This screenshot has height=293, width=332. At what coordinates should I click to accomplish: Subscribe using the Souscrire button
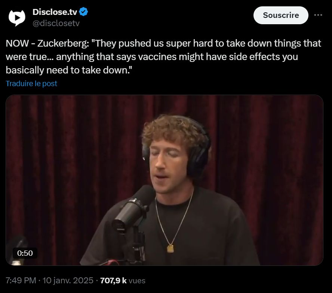pyautogui.click(x=281, y=15)
